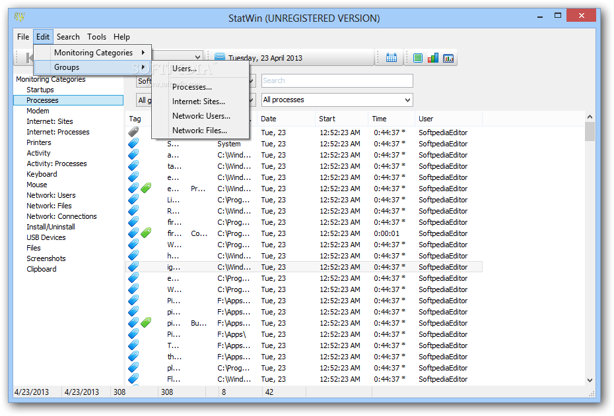Select Startups category

click(40, 90)
